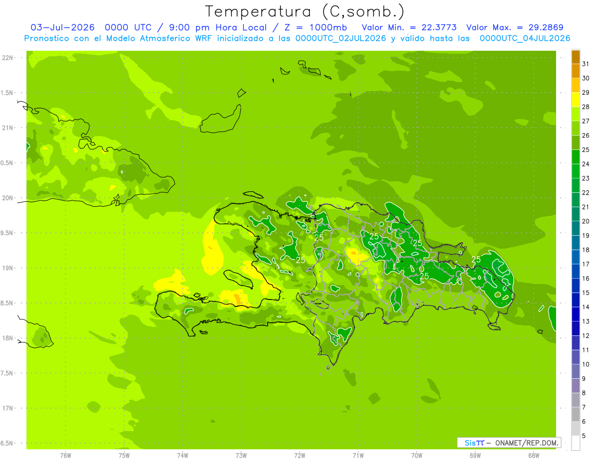The width and height of the screenshot is (599, 462).
Task: Click the dark green swatch between 23 and 24
Action: 576,171
